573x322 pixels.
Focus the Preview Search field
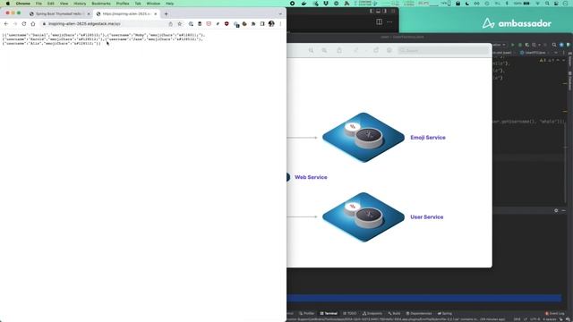pyautogui.click(x=443, y=50)
